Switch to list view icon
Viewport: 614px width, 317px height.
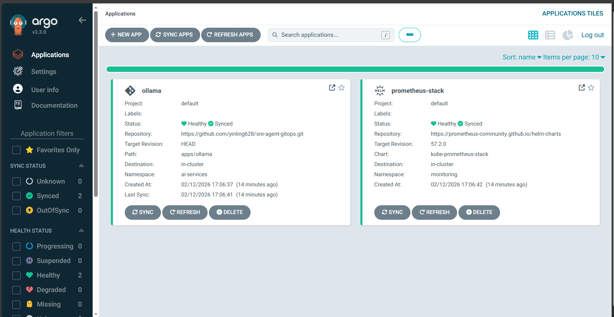pos(550,35)
